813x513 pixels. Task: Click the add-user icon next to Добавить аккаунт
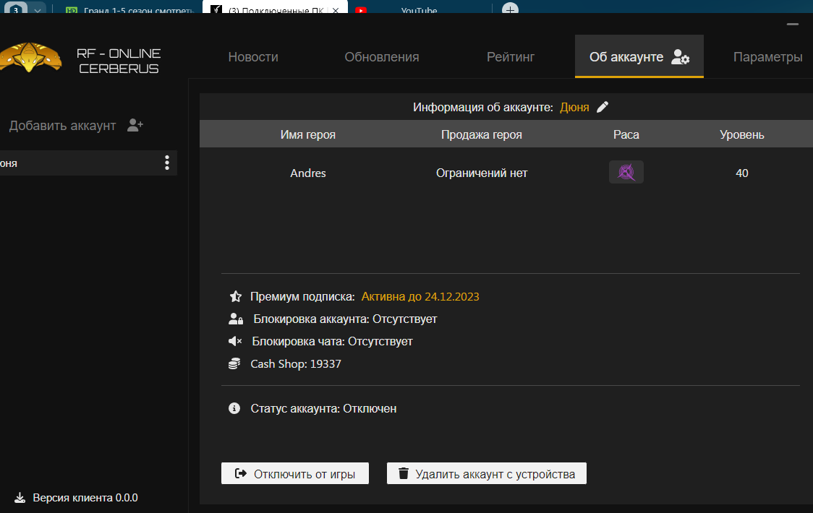135,125
